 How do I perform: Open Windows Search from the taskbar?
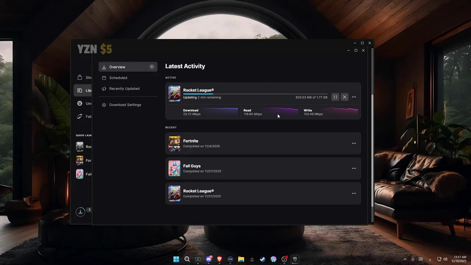click(187, 259)
